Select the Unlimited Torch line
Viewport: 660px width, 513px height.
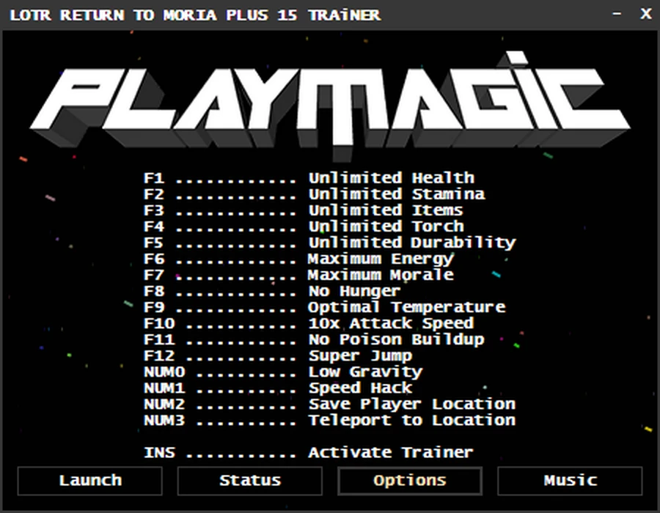pos(304,226)
